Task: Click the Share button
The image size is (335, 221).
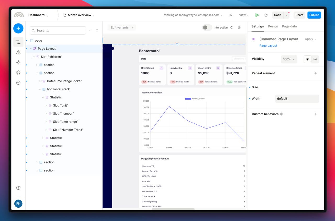Action: pyautogui.click(x=299, y=15)
